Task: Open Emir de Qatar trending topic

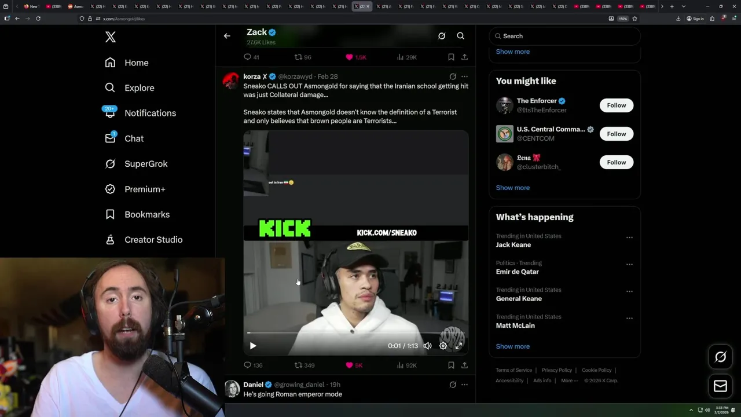Action: tap(518, 272)
